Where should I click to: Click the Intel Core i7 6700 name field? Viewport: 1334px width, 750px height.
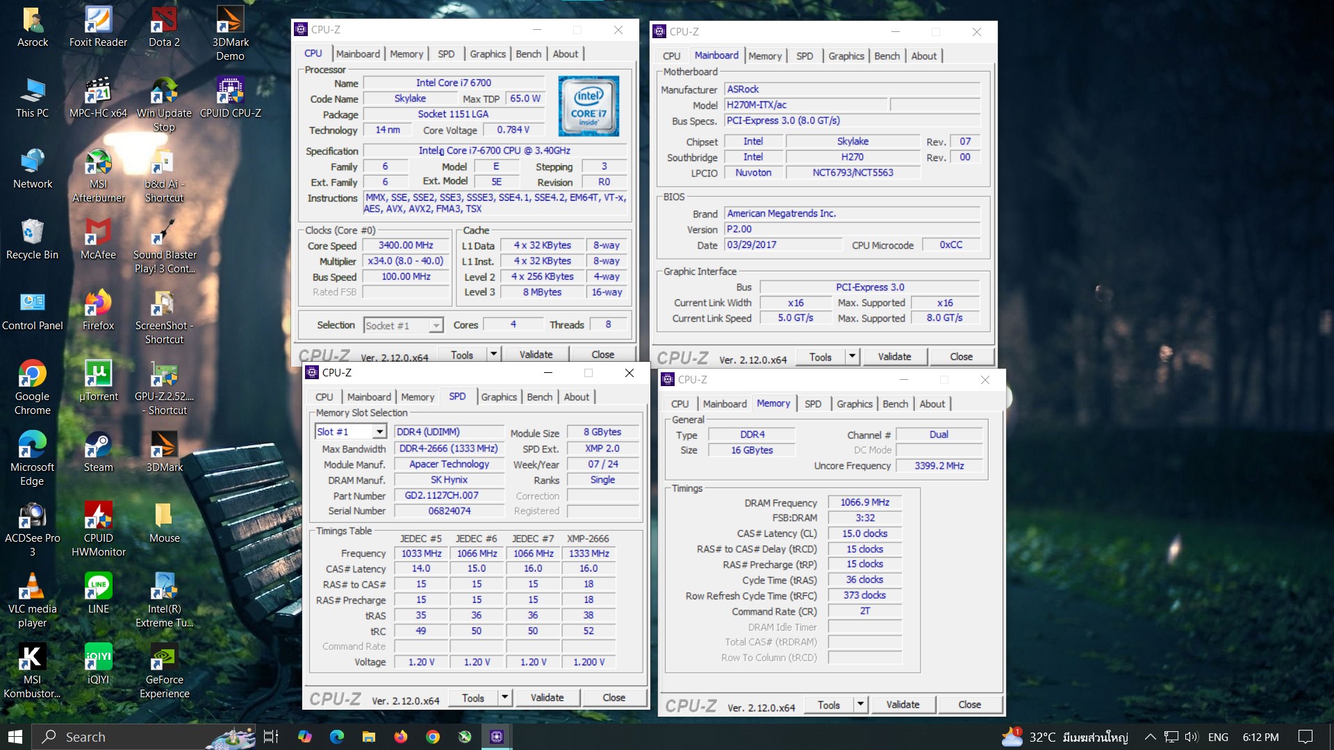point(453,83)
